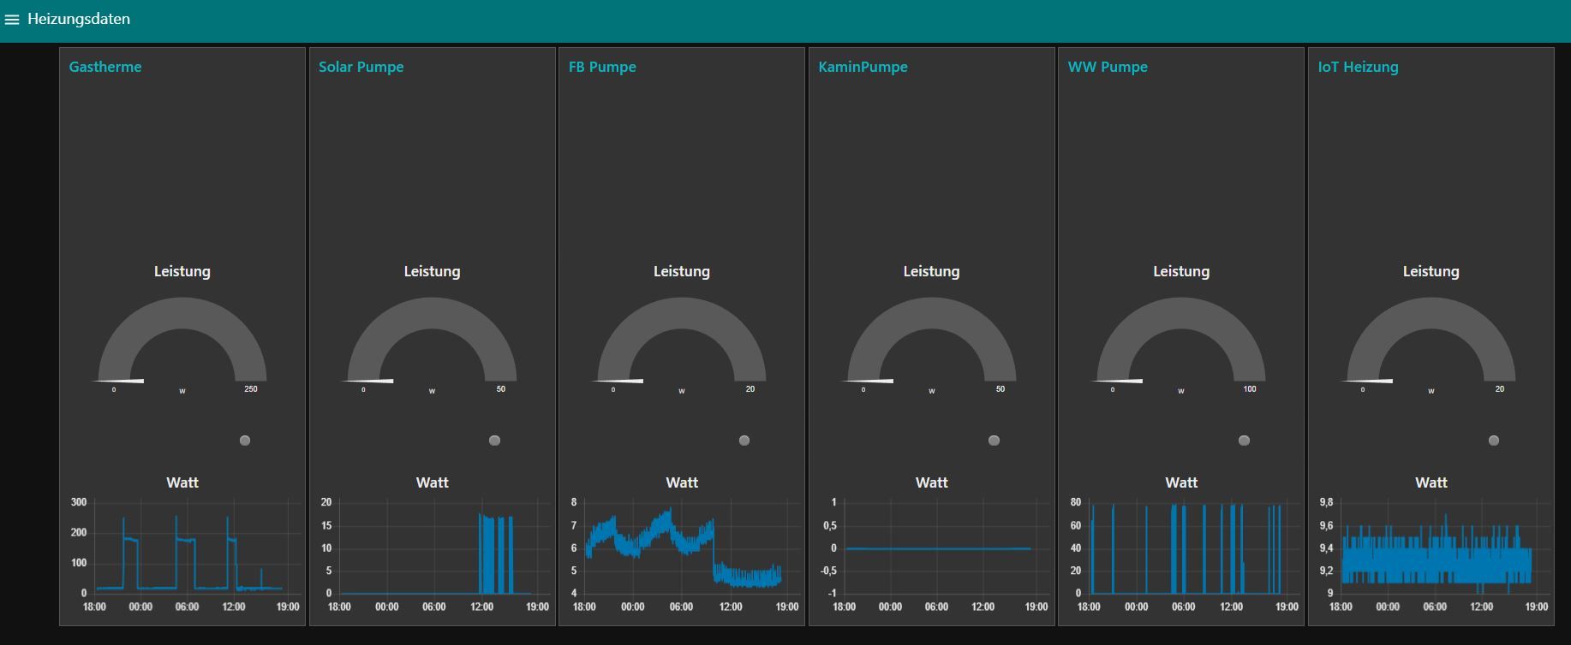Click the 19:00 time label on FB Pumpe chart

[x=787, y=607]
